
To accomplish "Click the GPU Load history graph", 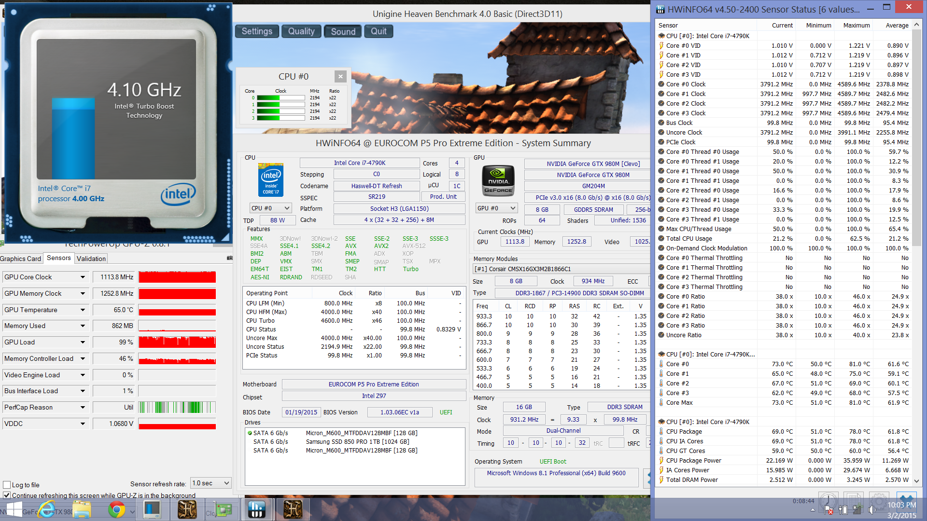I will click(x=177, y=342).
